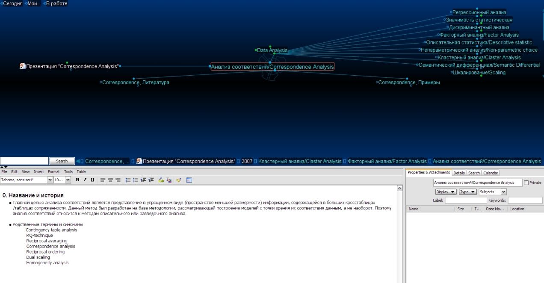Activate Дискриминантный анализ thought

point(479,27)
